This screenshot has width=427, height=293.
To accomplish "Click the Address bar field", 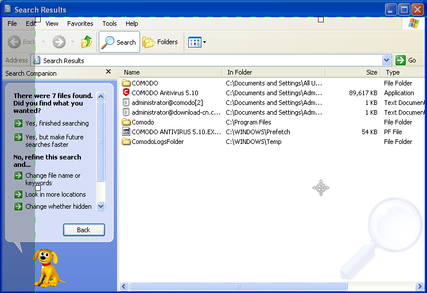I will [x=211, y=60].
